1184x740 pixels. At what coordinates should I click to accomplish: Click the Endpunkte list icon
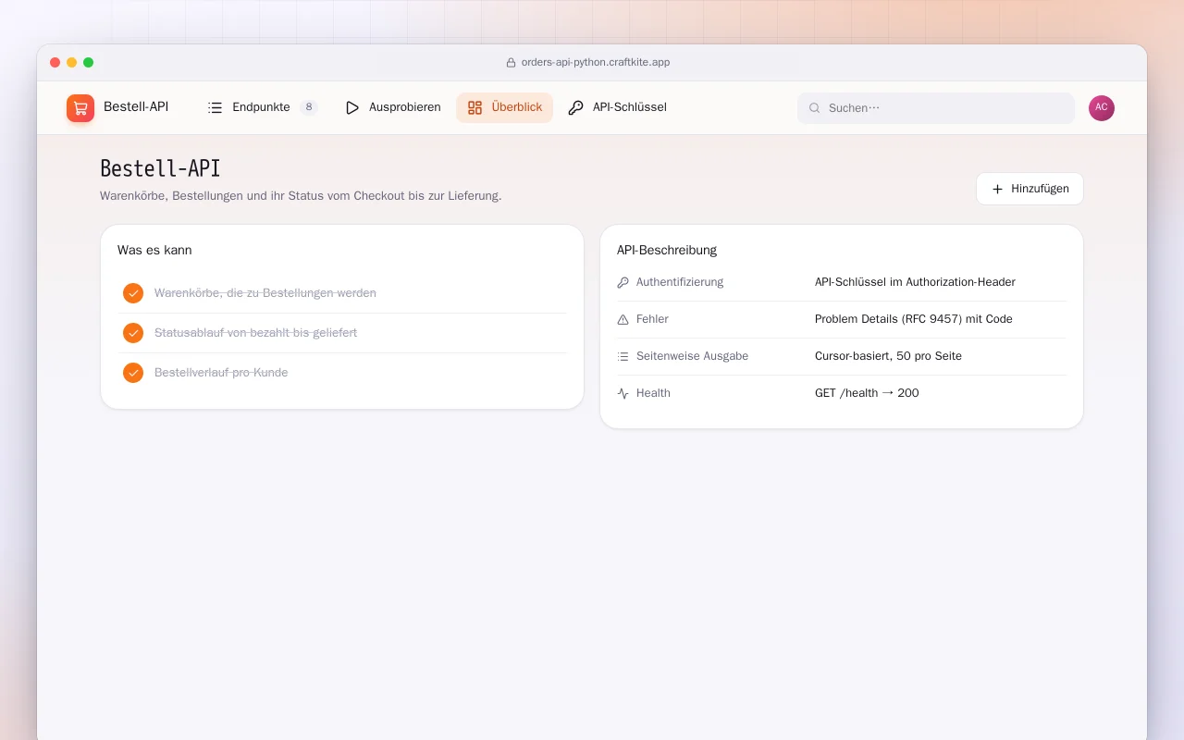[x=216, y=107]
